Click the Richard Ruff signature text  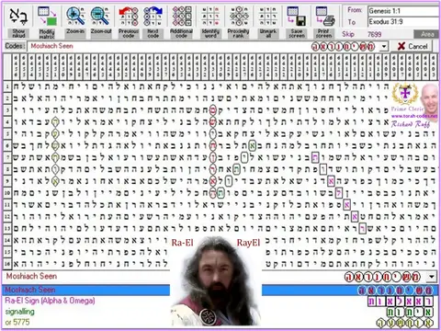click(x=411, y=124)
